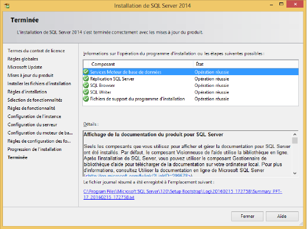Click the details pane scroll up arrow
This screenshot has width=307, height=229.
[x=295, y=134]
